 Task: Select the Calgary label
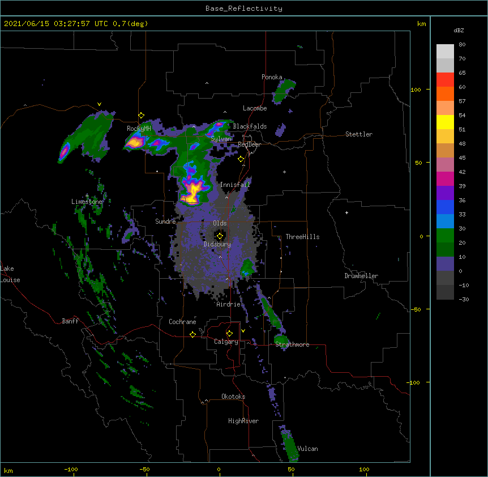pos(226,342)
